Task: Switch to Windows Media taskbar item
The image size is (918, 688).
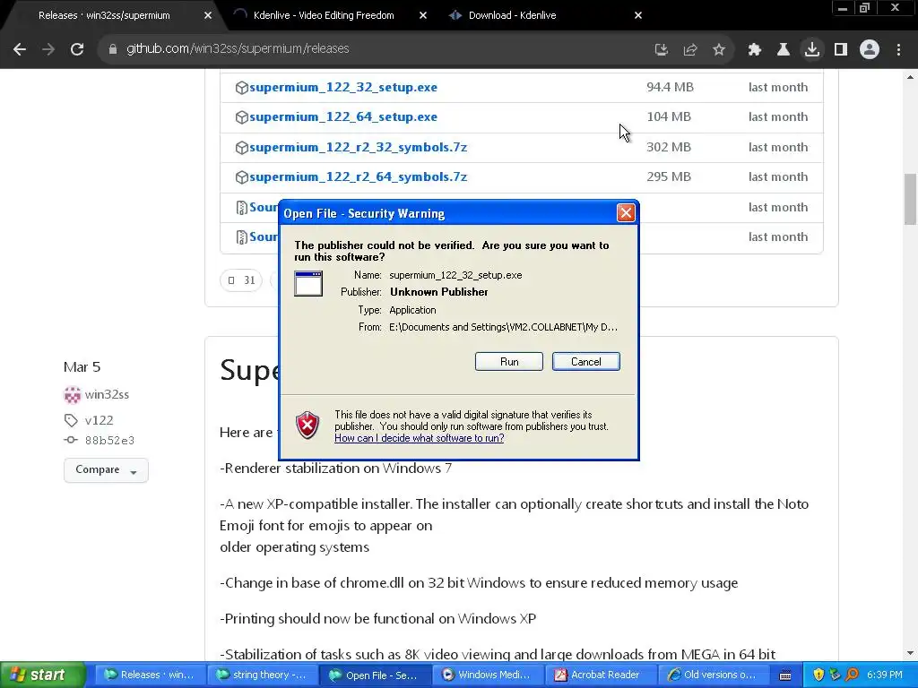Action: pos(487,675)
